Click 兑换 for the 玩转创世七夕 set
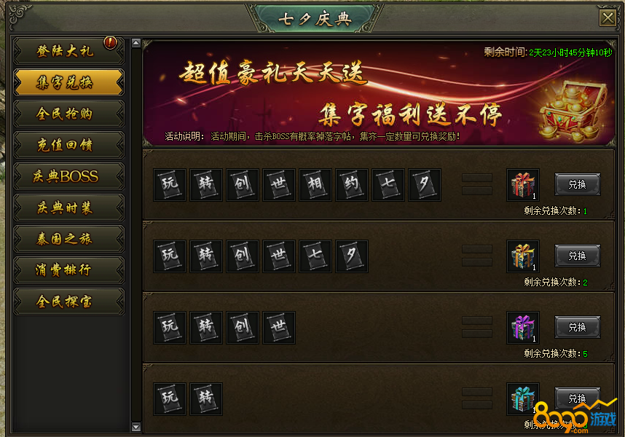Screen dimensions: 625x437 tap(578, 256)
